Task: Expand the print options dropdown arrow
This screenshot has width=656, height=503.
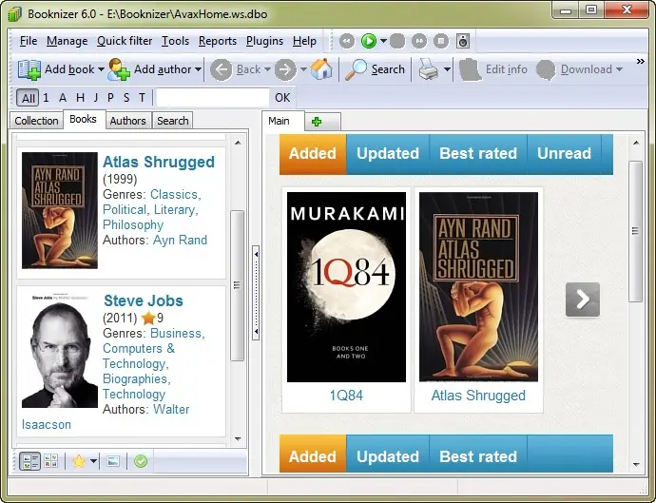Action: point(447,69)
